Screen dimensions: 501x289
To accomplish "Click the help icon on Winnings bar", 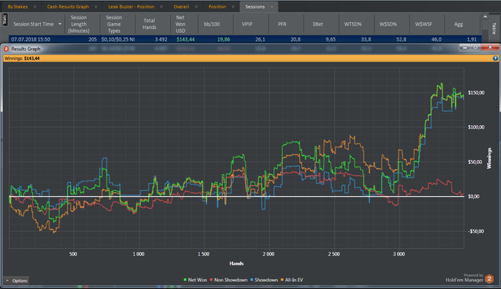I will (x=495, y=57).
